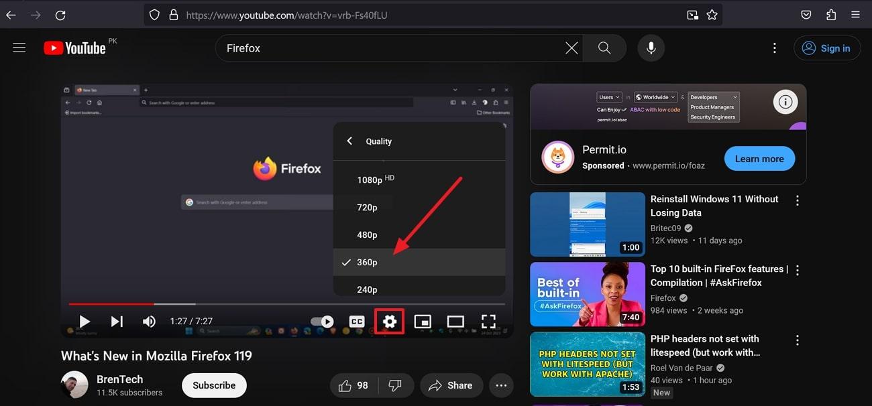872x406 pixels.
Task: Open options for Reinstall Windows 11 video
Action: pos(798,200)
